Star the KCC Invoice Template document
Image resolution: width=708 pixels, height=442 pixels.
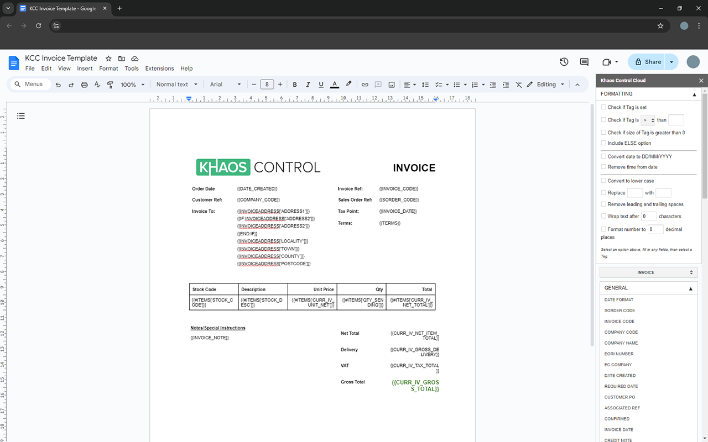pyautogui.click(x=108, y=59)
